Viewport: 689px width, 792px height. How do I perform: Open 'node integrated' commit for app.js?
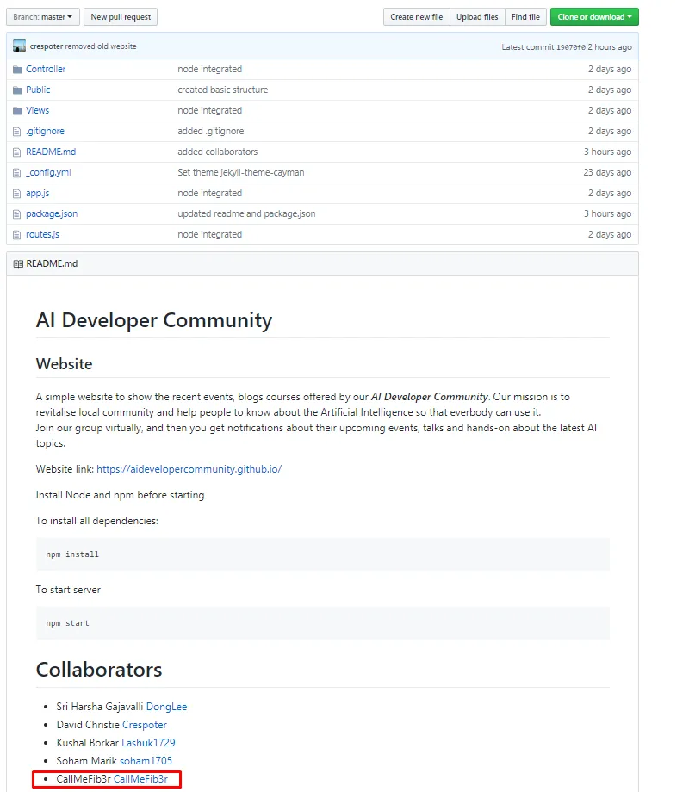210,193
